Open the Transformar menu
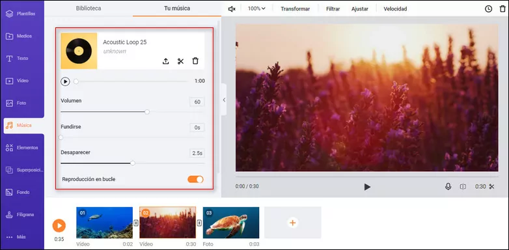The width and height of the screenshot is (509, 250). [296, 9]
